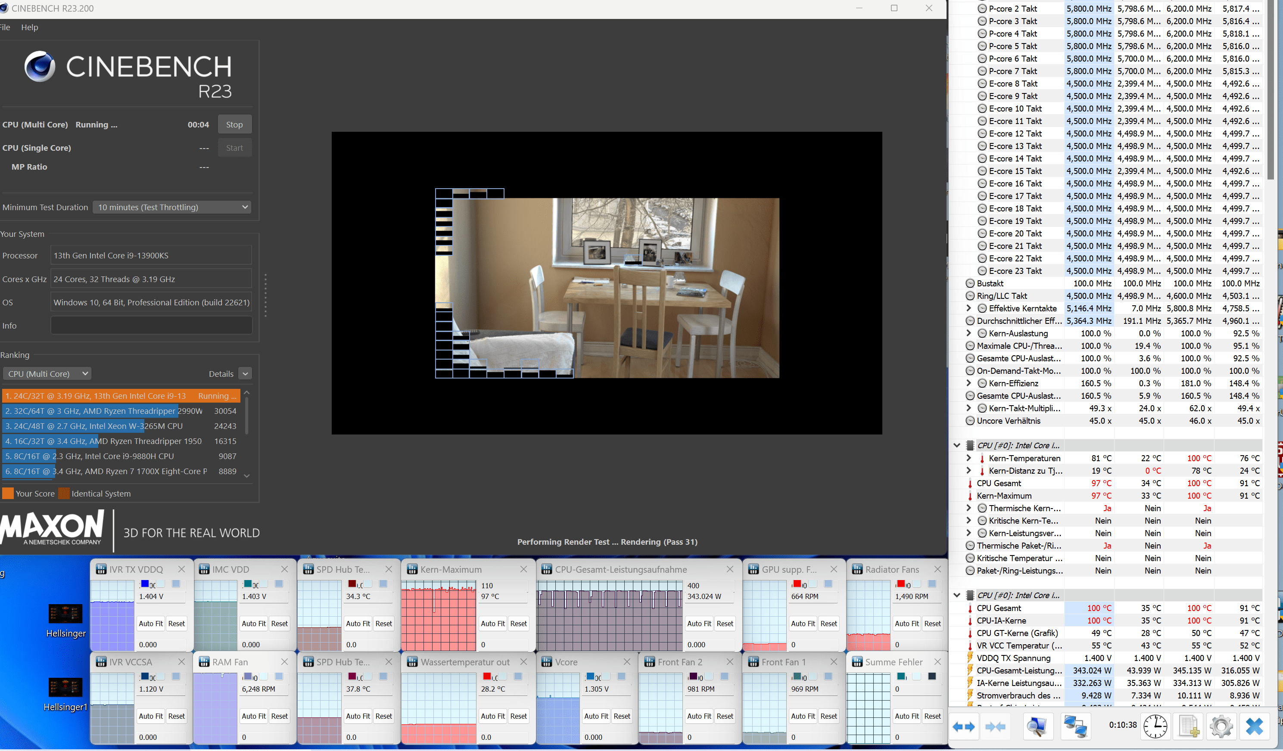Click the Kern-Maximum graph window icon
This screenshot has width=1283, height=751.
pyautogui.click(x=412, y=569)
